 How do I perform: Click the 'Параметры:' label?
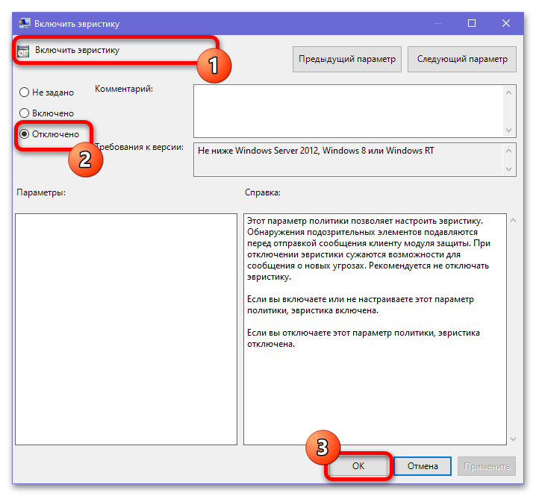pos(41,192)
